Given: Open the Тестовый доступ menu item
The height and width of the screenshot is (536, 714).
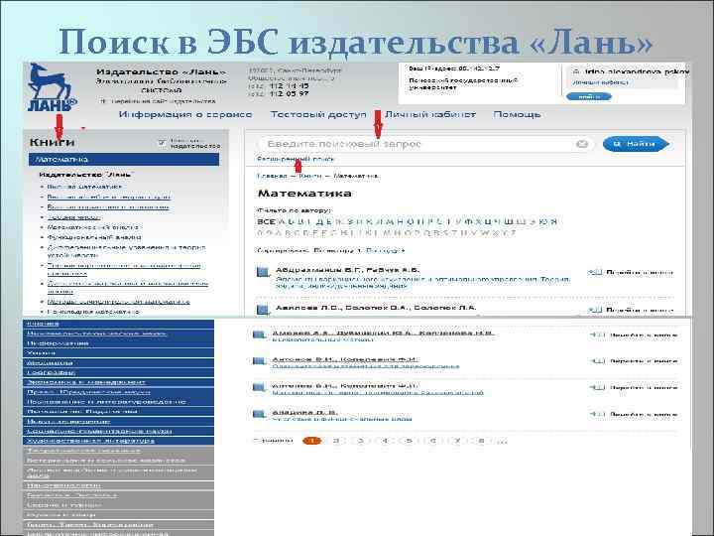Looking at the screenshot, I should point(318,114).
